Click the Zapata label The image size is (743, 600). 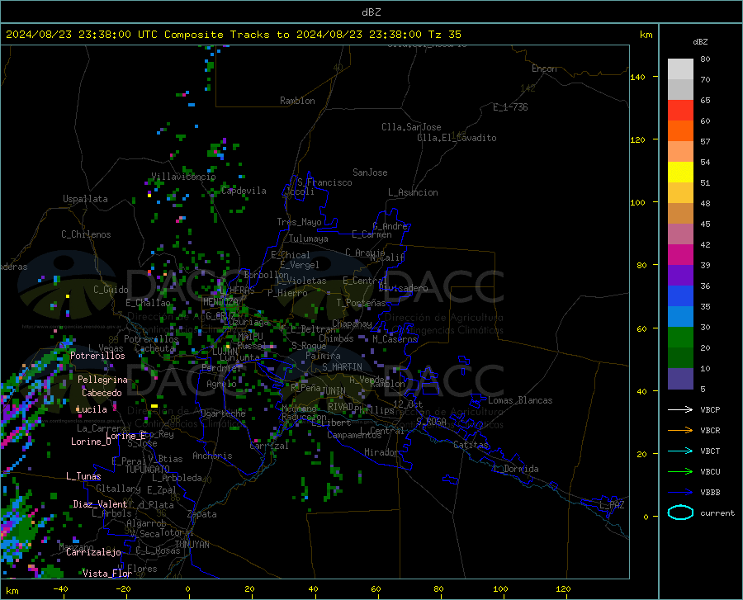202,514
